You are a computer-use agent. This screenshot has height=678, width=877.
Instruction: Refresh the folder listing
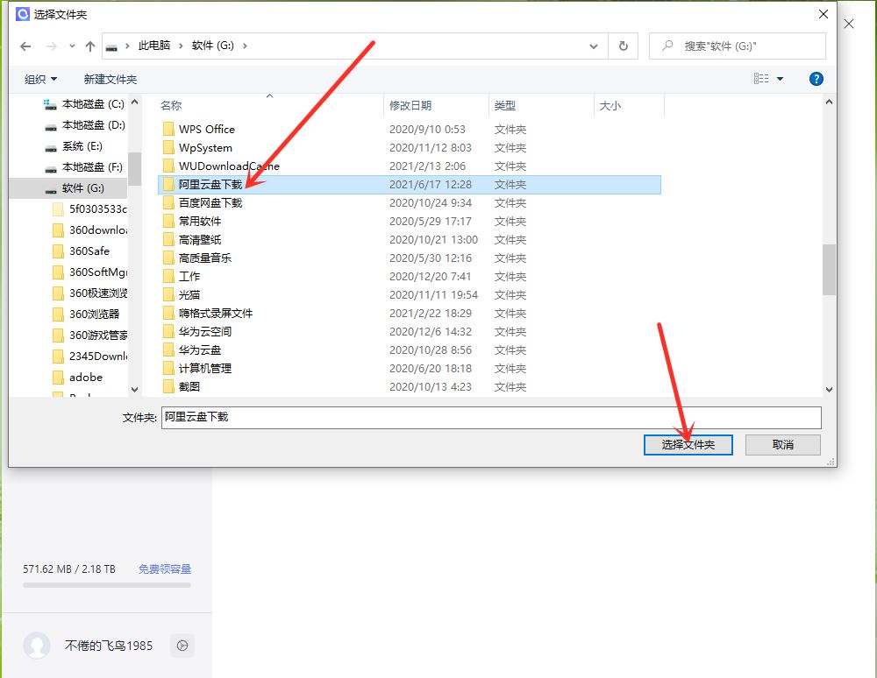click(623, 46)
